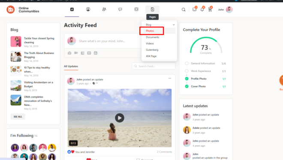Open 10 Tips to stay healthy post
The width and height of the screenshot is (283, 160).
(37, 70)
